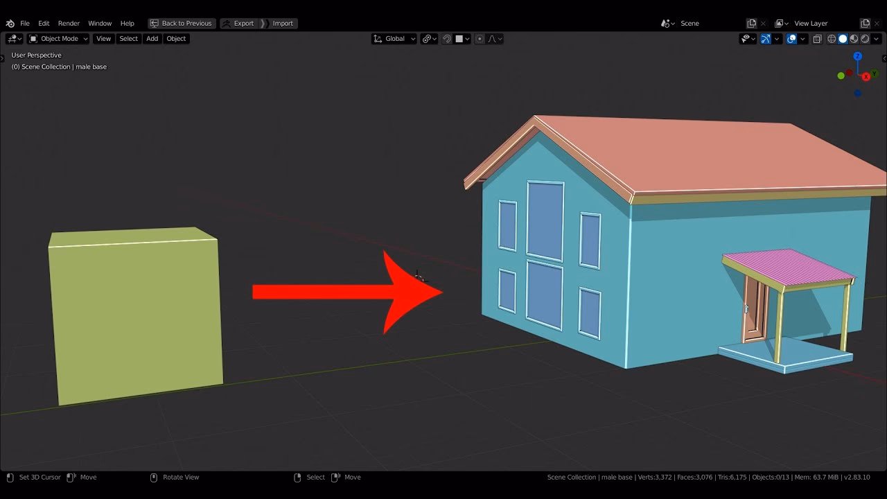Click the 'Select' status bar hint
Screen dimensions: 887x499
click(x=315, y=478)
